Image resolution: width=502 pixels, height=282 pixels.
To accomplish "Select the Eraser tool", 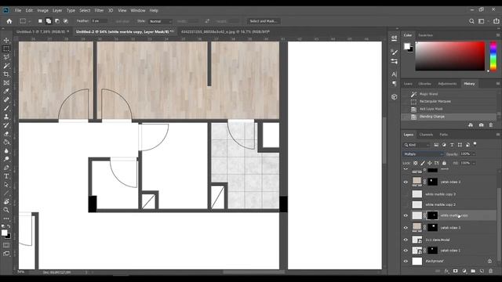I will [6, 134].
